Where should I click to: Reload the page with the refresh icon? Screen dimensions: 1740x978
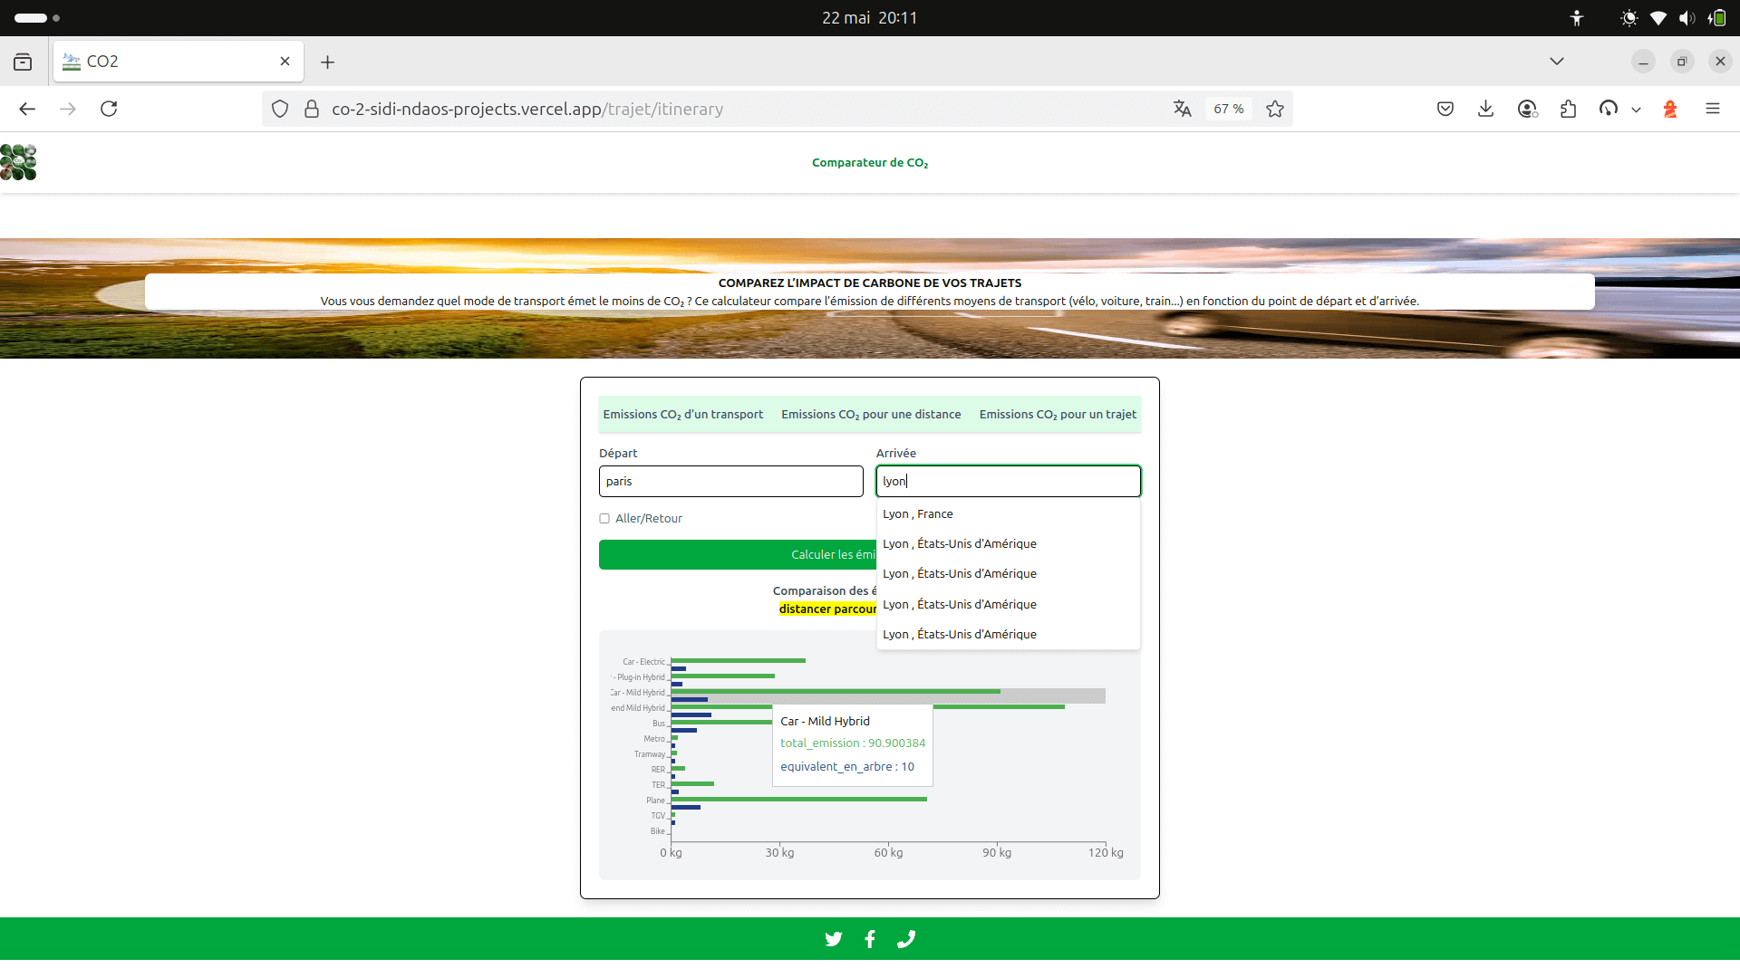109,109
